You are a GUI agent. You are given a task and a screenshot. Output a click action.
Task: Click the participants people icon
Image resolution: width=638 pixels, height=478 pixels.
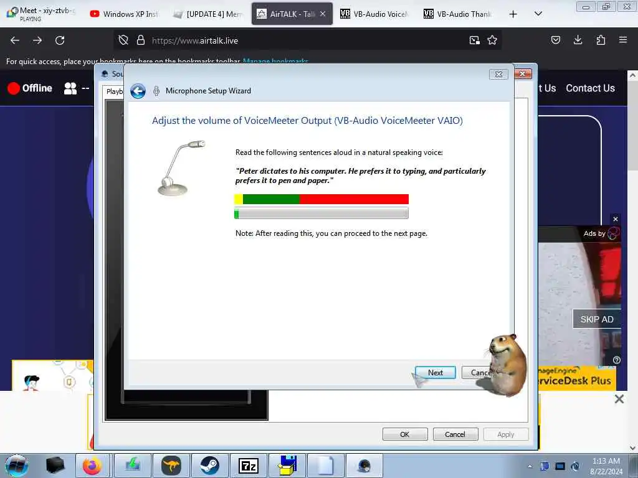pyautogui.click(x=70, y=88)
